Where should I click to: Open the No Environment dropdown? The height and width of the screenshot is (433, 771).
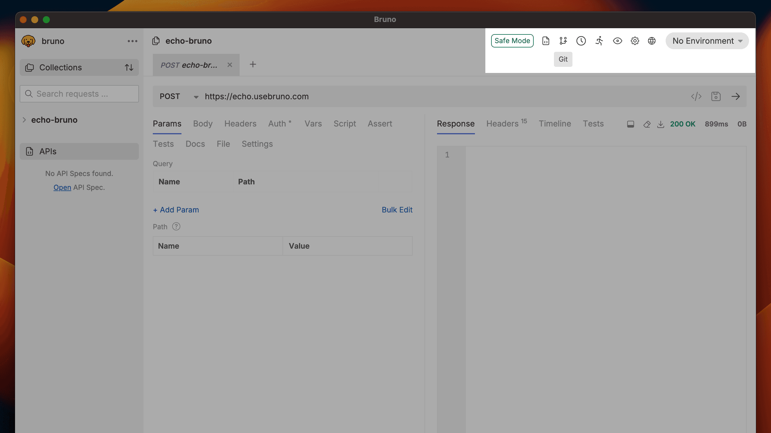(707, 41)
